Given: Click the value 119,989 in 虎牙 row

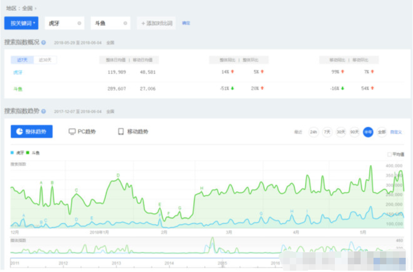Looking at the screenshot, I should click(x=117, y=72).
